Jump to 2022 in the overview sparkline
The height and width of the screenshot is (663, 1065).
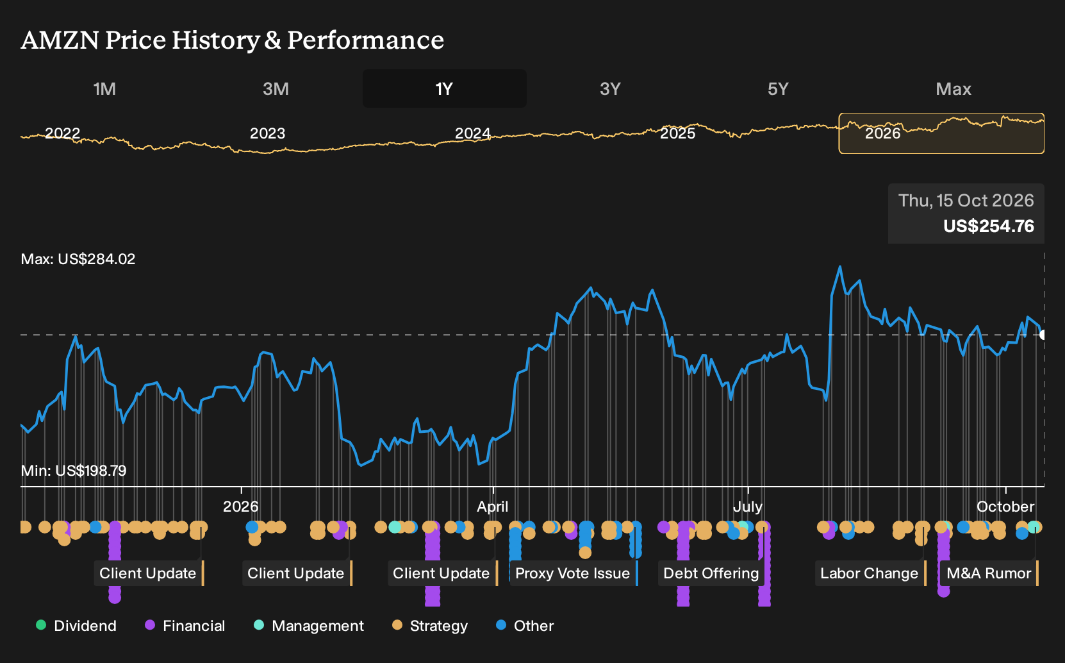62,133
